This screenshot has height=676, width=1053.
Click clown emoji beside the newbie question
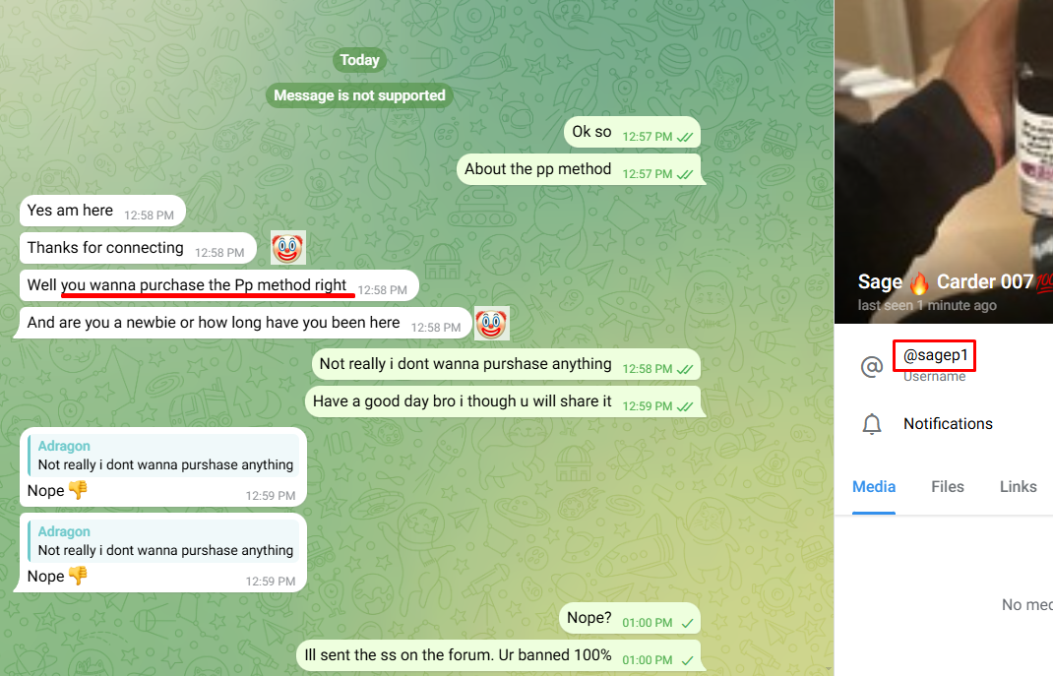coord(492,323)
